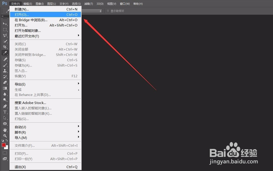Click the Eyedropper preset icon in options bar
273x171 pixels.
(7, 11)
